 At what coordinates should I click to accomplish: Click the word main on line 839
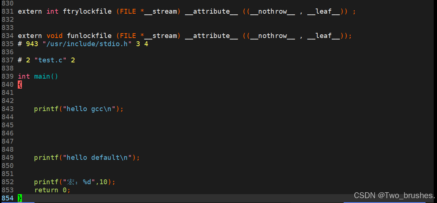point(42,76)
